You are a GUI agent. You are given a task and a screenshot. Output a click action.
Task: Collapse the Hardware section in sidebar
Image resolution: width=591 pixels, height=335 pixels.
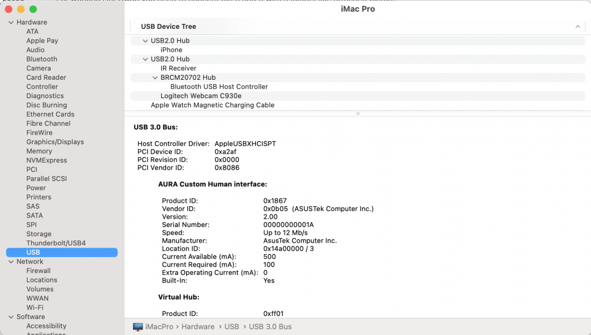point(11,22)
